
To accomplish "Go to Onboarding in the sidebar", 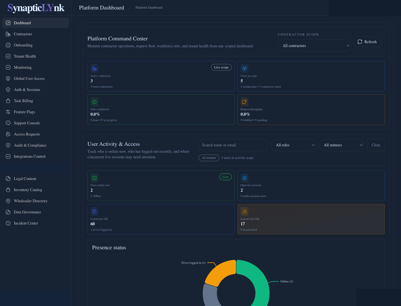I will pyautogui.click(x=35, y=45).
